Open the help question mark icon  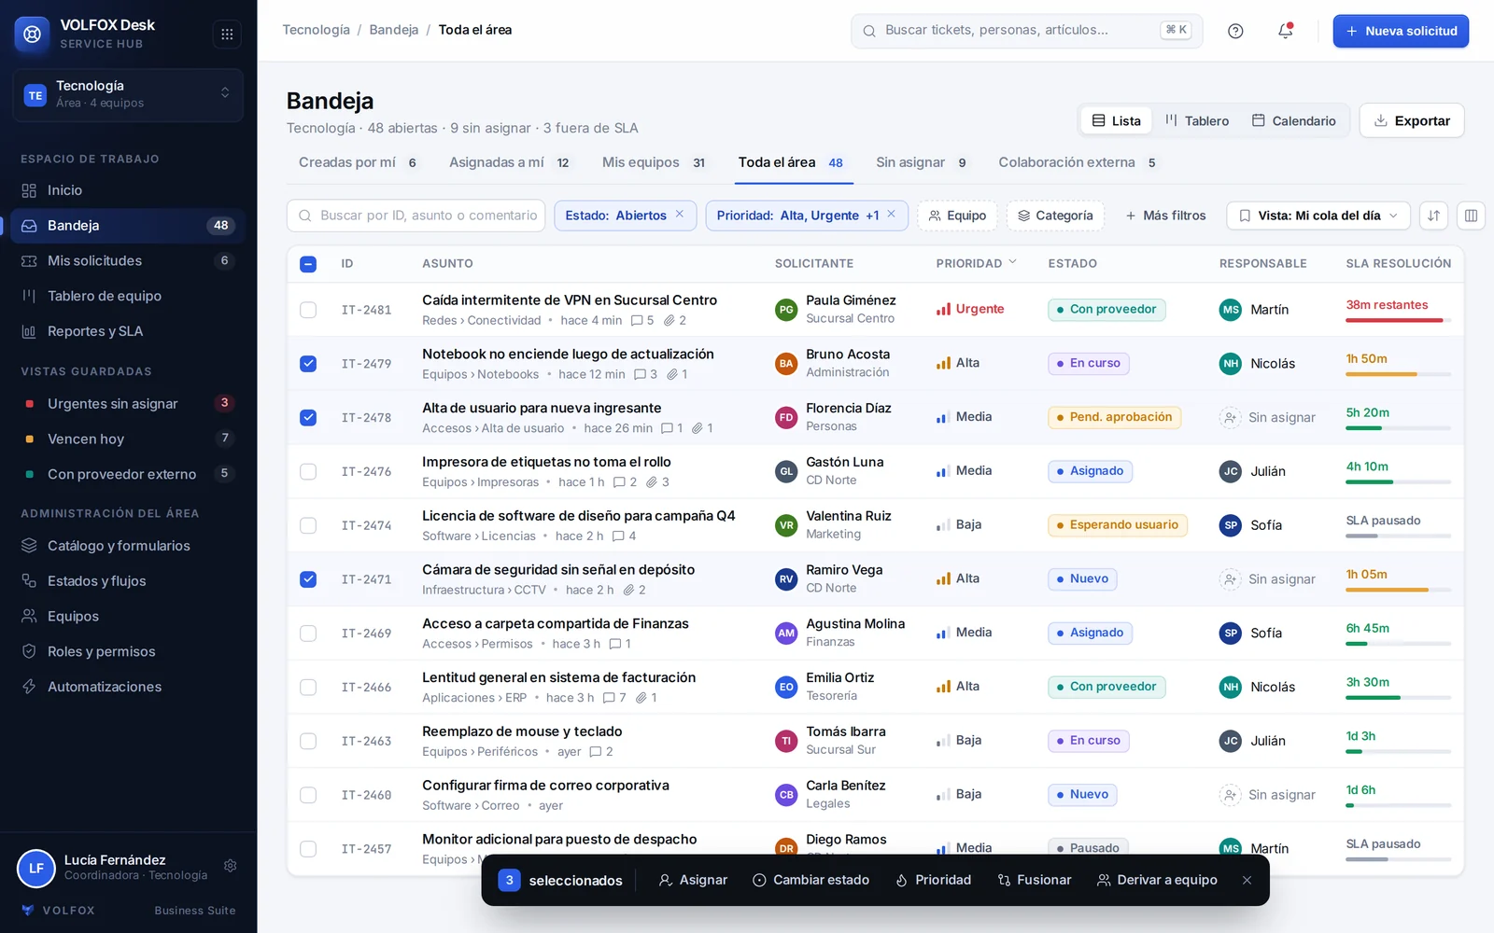(x=1235, y=31)
